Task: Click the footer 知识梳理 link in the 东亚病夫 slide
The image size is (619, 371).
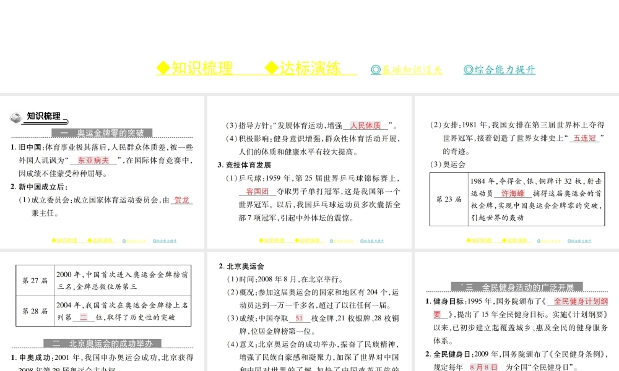Action: click(64, 241)
